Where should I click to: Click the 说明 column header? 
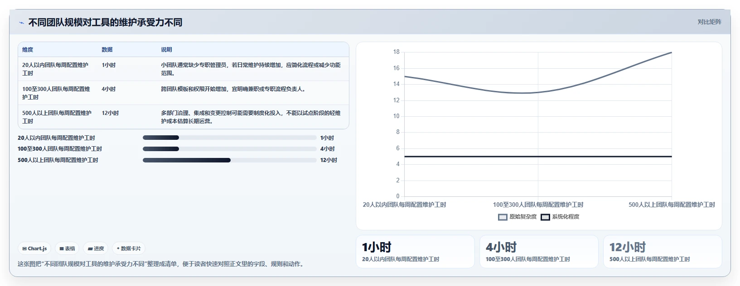coord(166,50)
